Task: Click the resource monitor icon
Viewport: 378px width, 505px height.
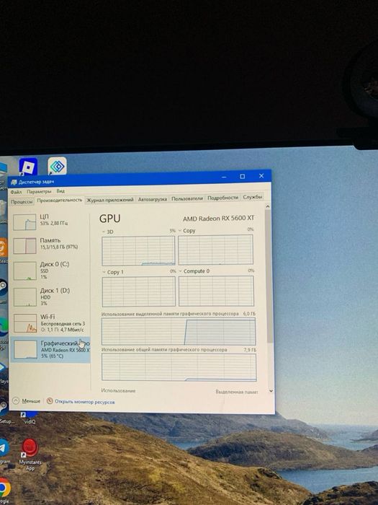Action: coord(50,401)
